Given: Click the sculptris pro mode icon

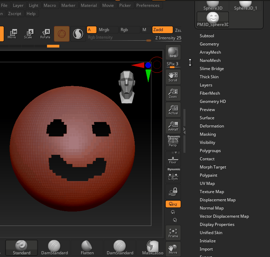Looking at the screenshot, I should coord(78,34).
